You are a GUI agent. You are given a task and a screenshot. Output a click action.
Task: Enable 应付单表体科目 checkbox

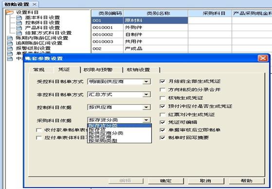39,138
